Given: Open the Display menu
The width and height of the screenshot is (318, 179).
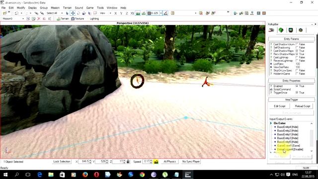Looking at the screenshot, I should tap(32, 8).
